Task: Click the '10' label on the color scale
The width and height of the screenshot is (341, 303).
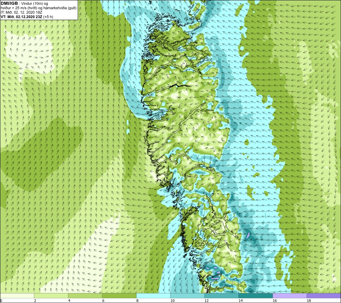Action: click(x=173, y=301)
